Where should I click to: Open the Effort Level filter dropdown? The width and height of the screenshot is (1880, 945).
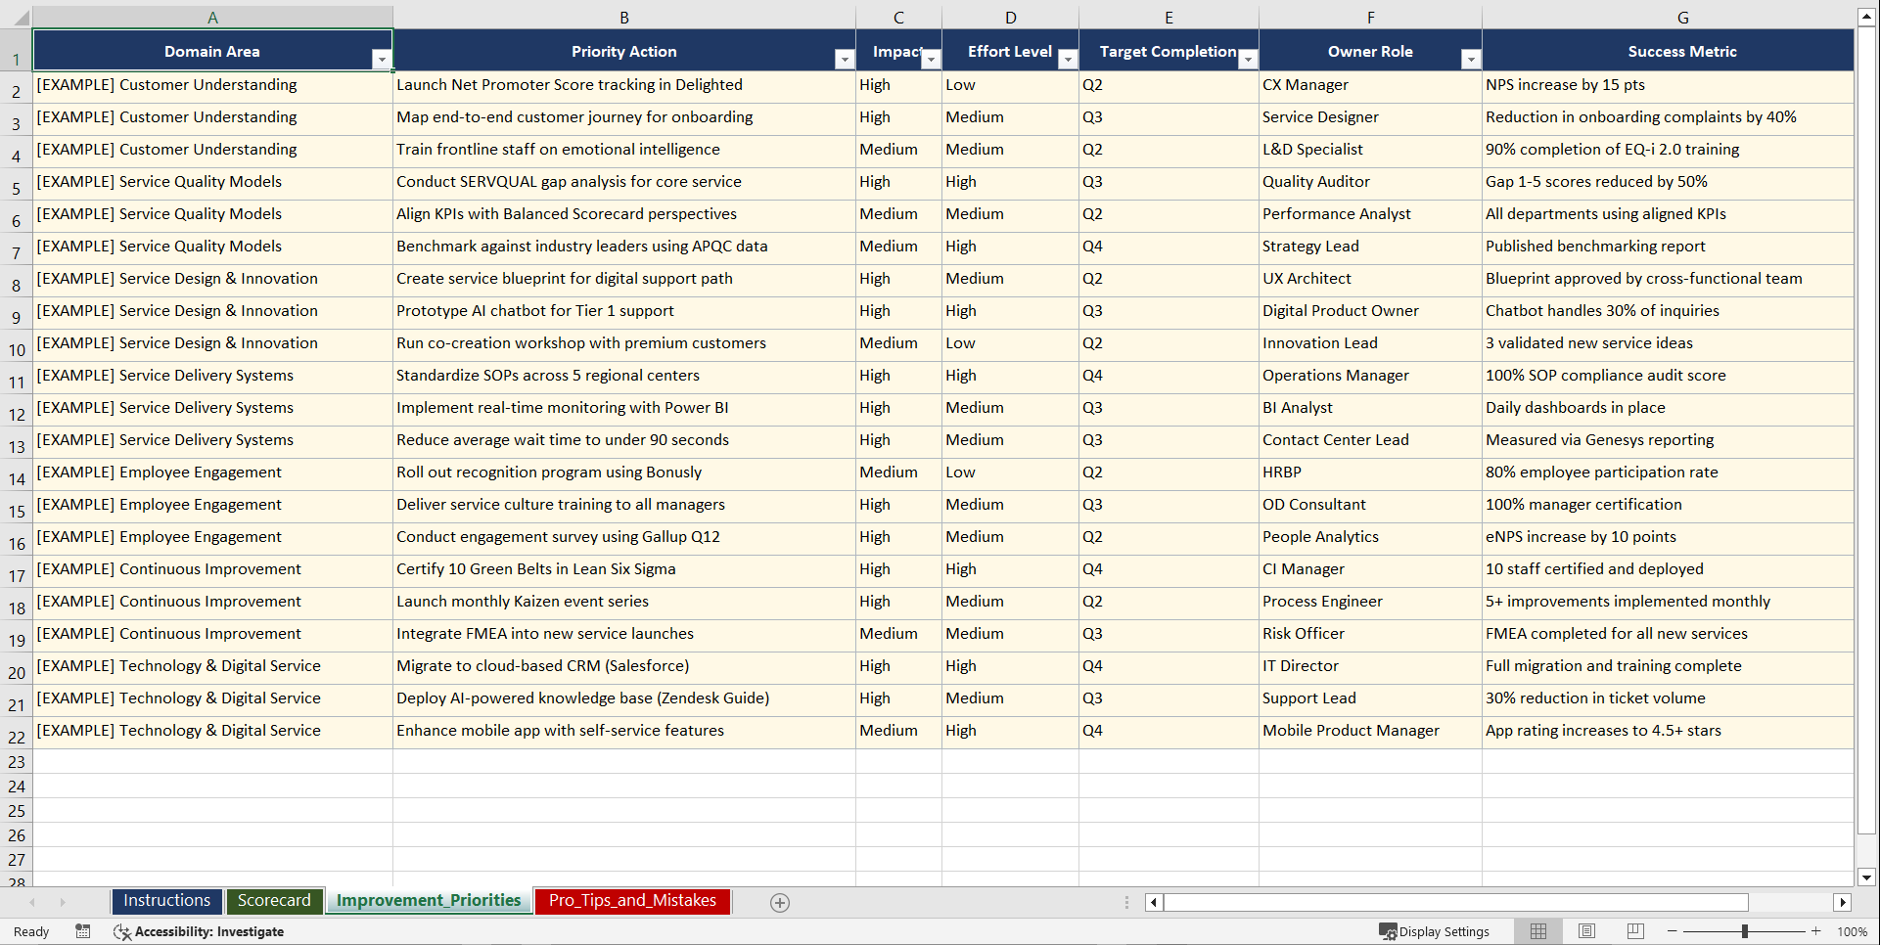pos(1067,59)
